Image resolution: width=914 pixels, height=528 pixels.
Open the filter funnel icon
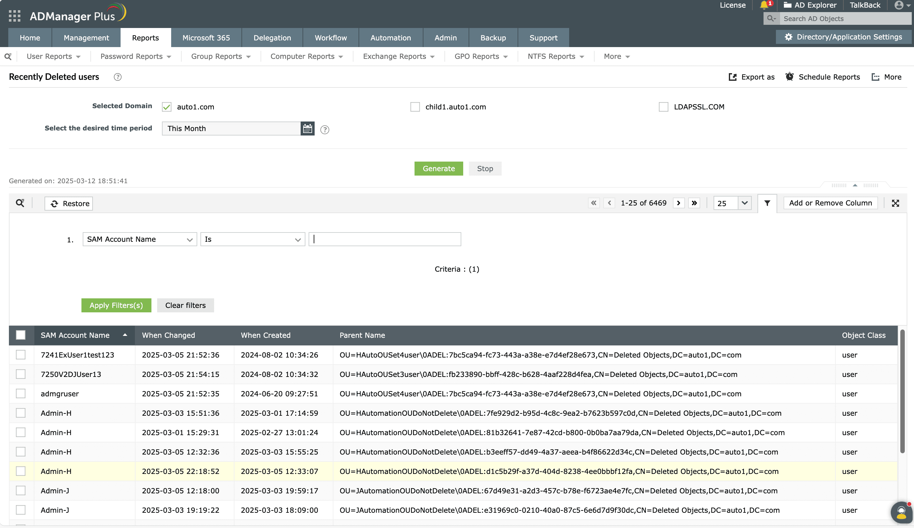pyautogui.click(x=767, y=203)
